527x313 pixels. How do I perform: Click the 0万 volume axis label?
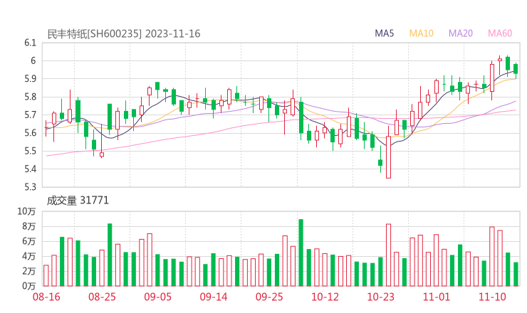(29, 286)
